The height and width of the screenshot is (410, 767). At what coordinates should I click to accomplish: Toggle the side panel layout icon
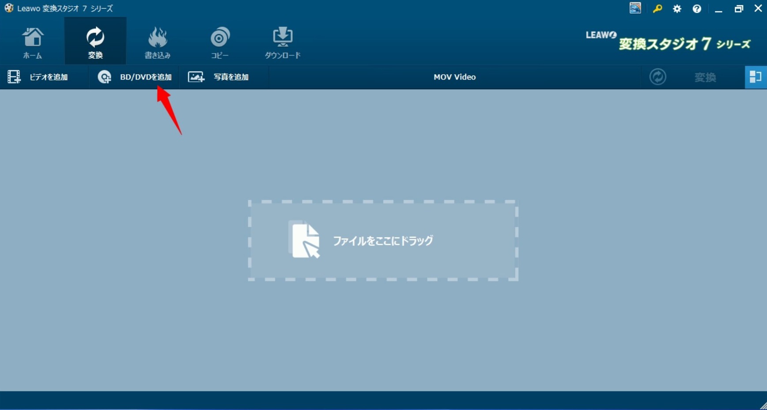coord(755,77)
